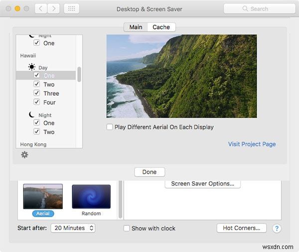This screenshot has height=252, width=299.
Task: Click the yellow minimize window button
Action: [17, 8]
